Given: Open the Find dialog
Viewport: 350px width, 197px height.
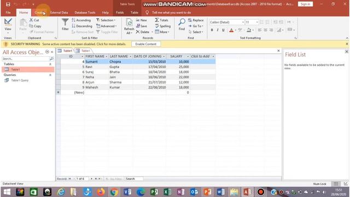Looking at the screenshot, I should pyautogui.click(x=182, y=25).
